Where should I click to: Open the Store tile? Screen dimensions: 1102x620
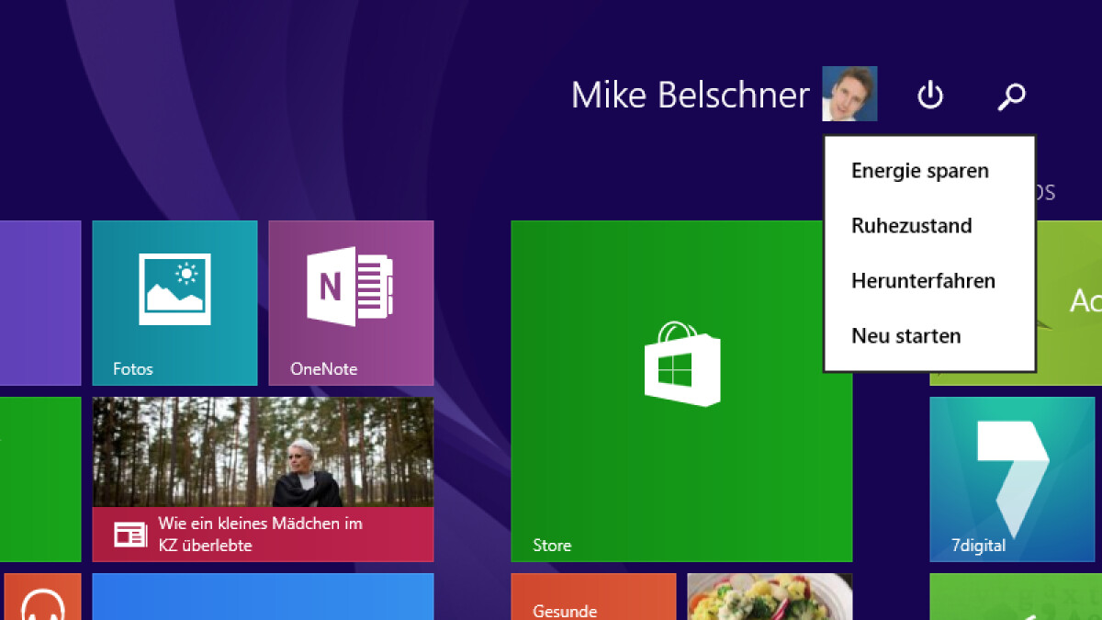[681, 390]
